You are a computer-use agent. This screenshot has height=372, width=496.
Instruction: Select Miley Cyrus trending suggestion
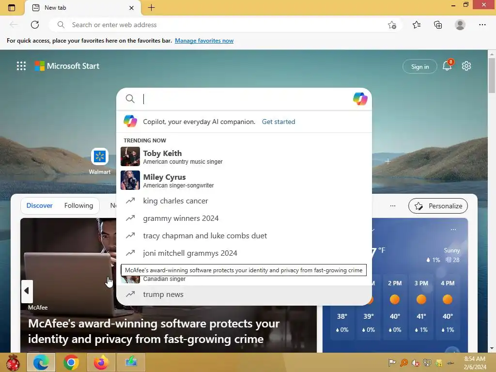(x=244, y=180)
